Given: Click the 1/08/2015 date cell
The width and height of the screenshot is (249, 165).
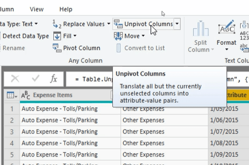Looking at the screenshot, I should [x=229, y=143].
